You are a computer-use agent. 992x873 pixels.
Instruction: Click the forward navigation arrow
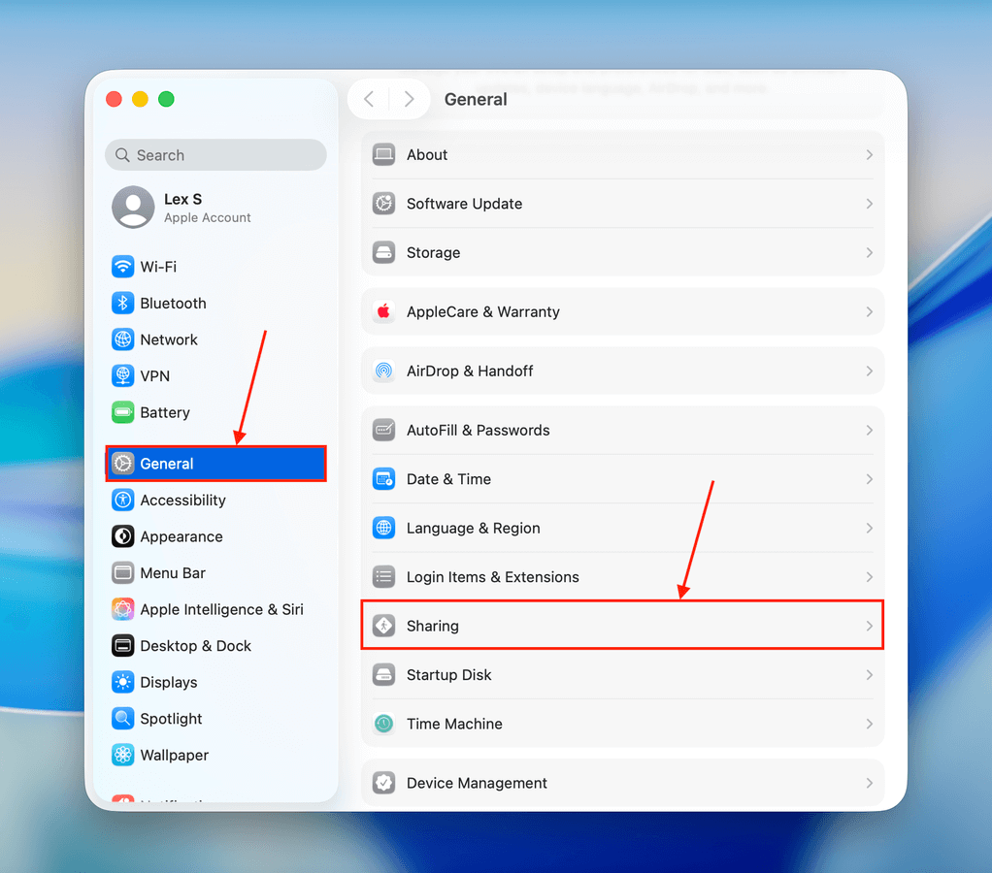[x=409, y=99]
